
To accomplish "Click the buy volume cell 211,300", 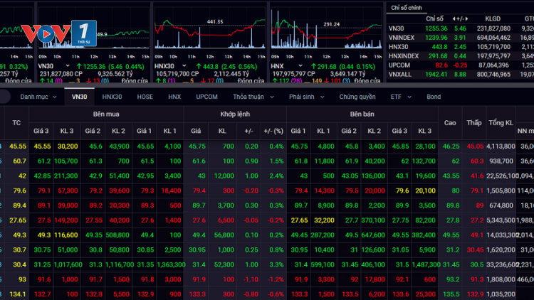I will [66, 176].
